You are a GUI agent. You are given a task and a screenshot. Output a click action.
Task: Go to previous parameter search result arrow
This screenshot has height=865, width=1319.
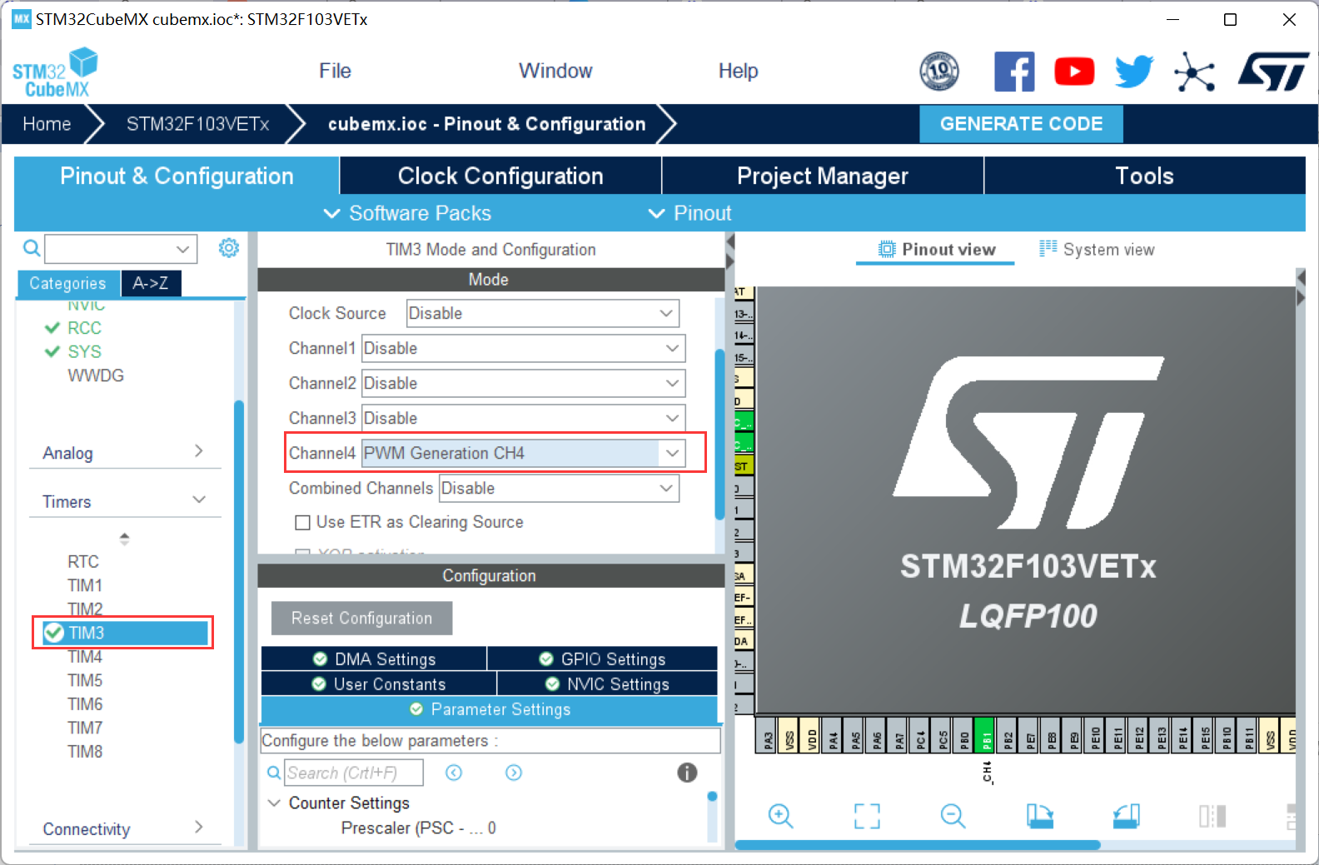click(454, 773)
